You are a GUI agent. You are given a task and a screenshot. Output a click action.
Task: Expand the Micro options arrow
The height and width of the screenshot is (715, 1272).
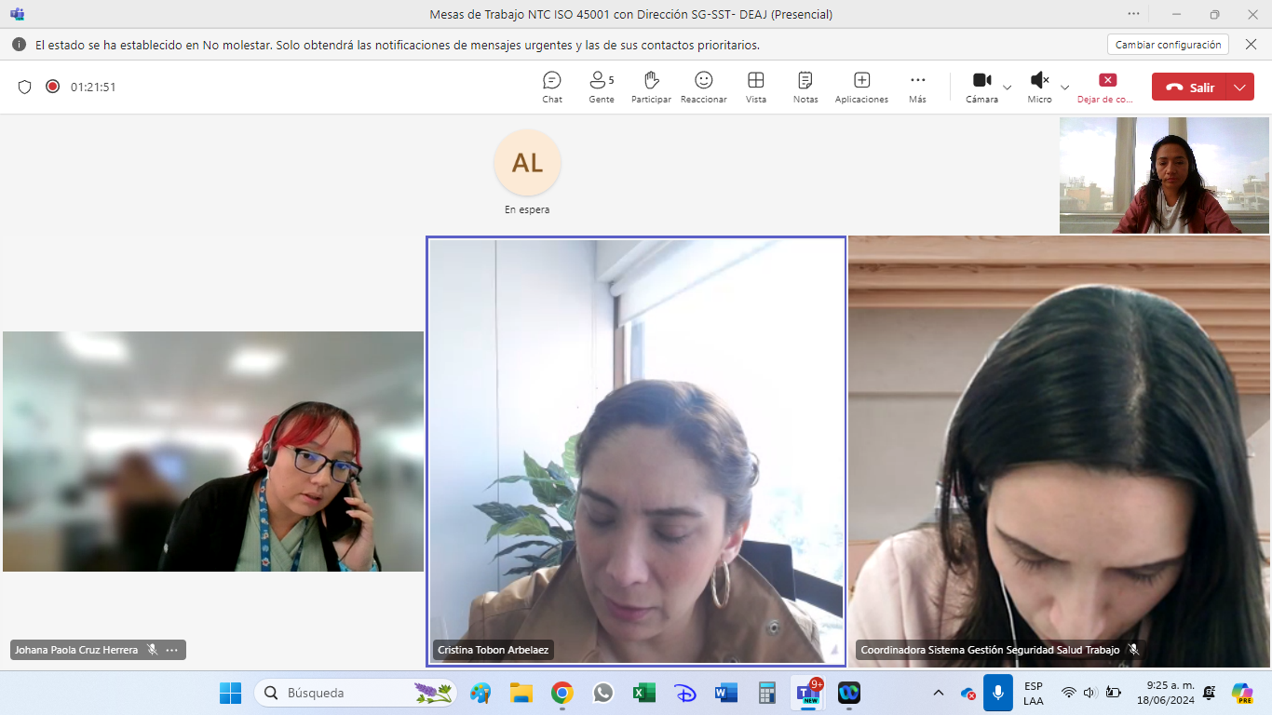tap(1065, 88)
